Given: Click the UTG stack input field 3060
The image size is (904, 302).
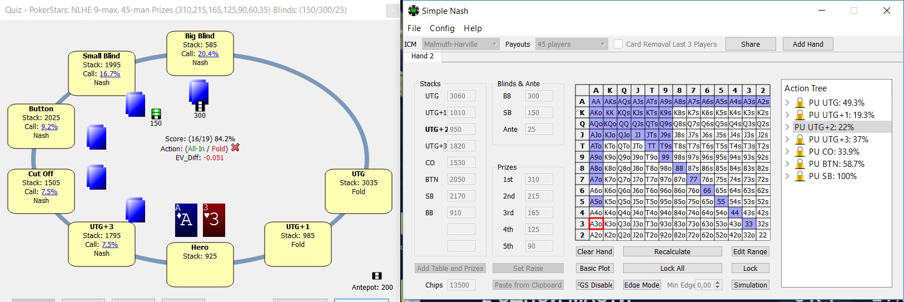Looking at the screenshot, I should click(x=461, y=96).
